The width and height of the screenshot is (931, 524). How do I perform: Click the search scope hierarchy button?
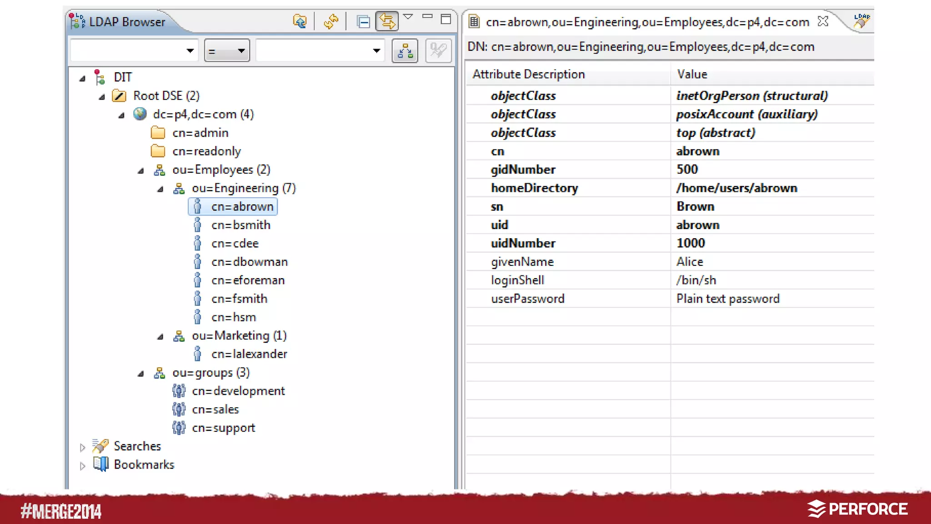(x=405, y=50)
